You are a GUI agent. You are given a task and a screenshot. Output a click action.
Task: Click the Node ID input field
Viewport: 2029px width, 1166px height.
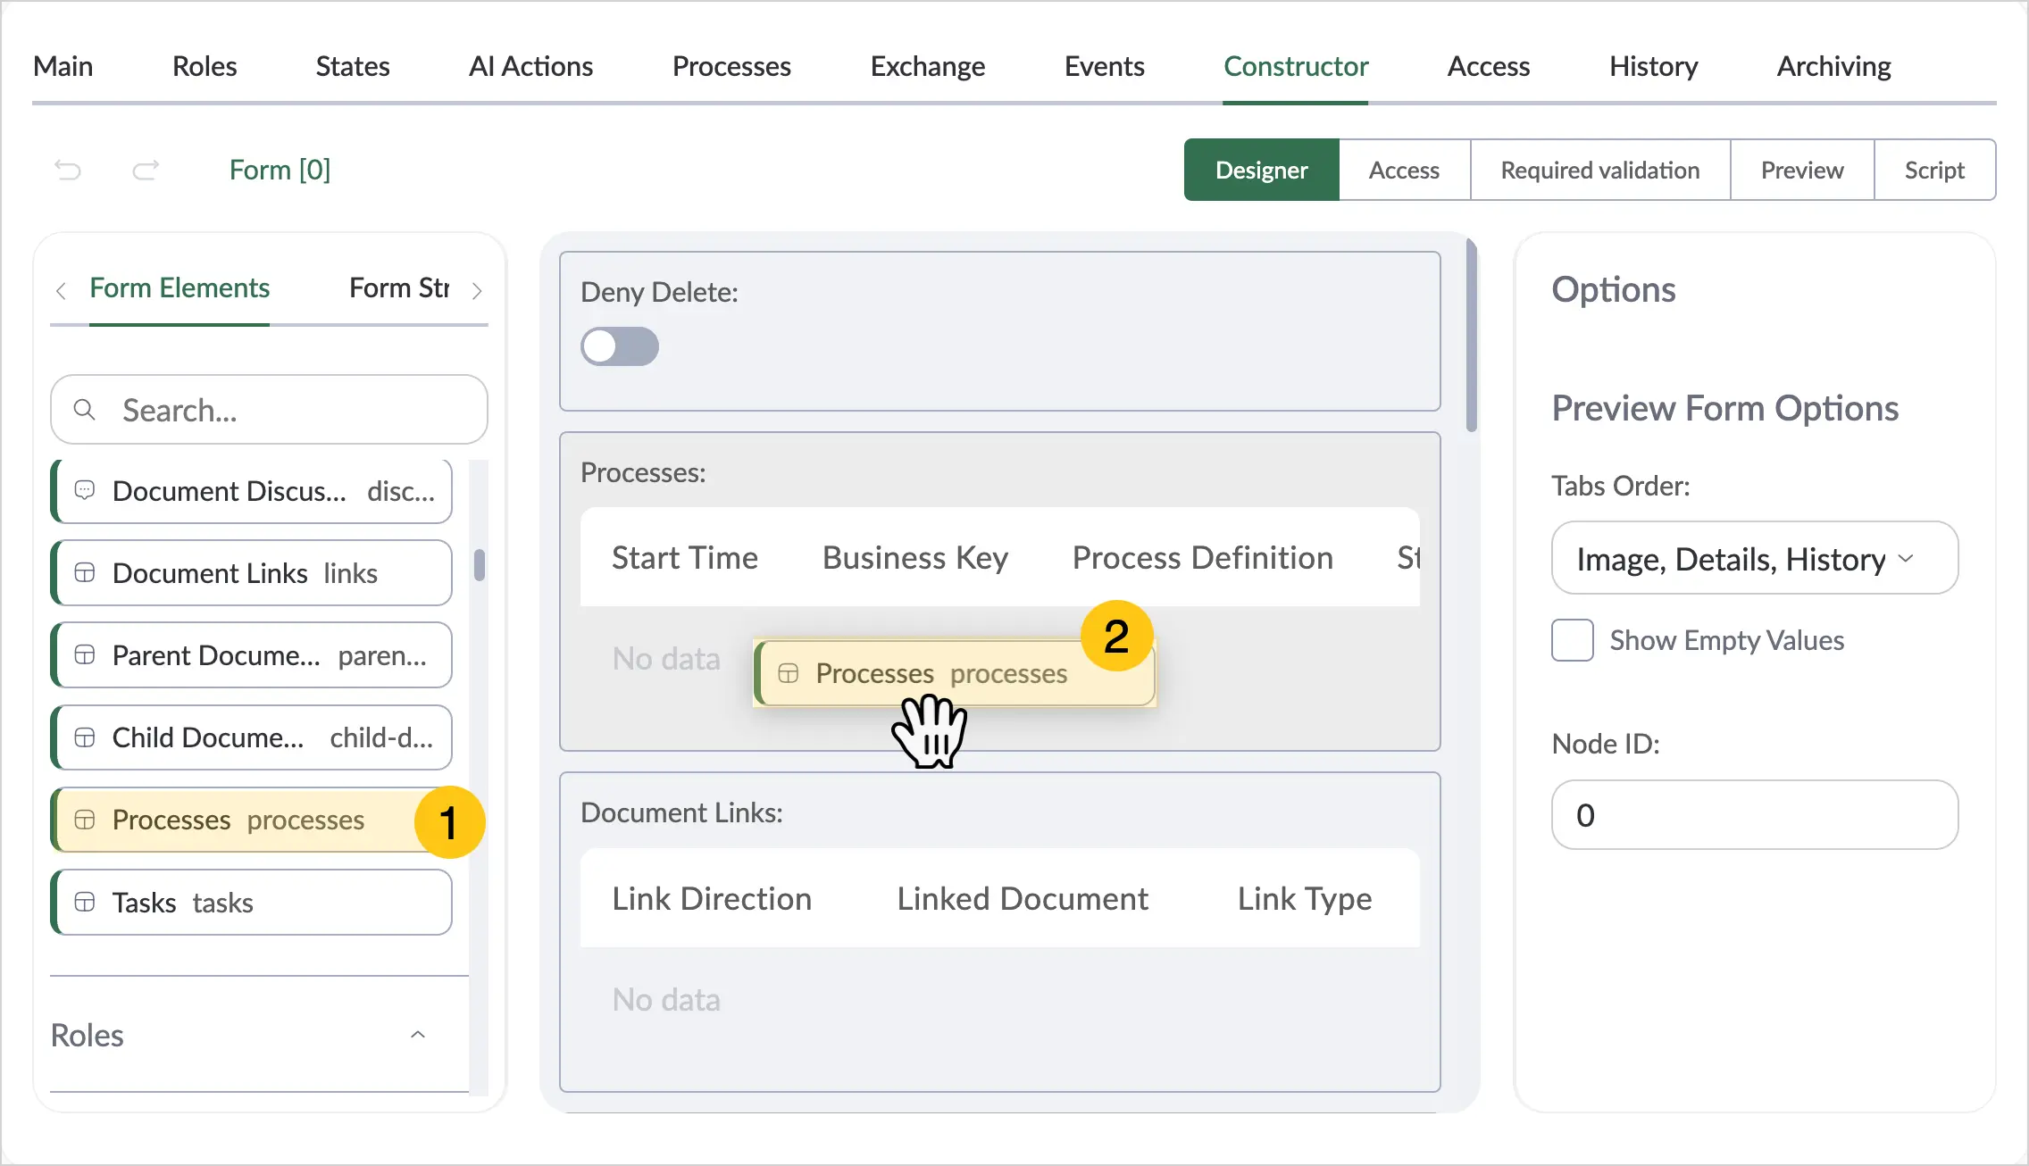coord(1755,815)
